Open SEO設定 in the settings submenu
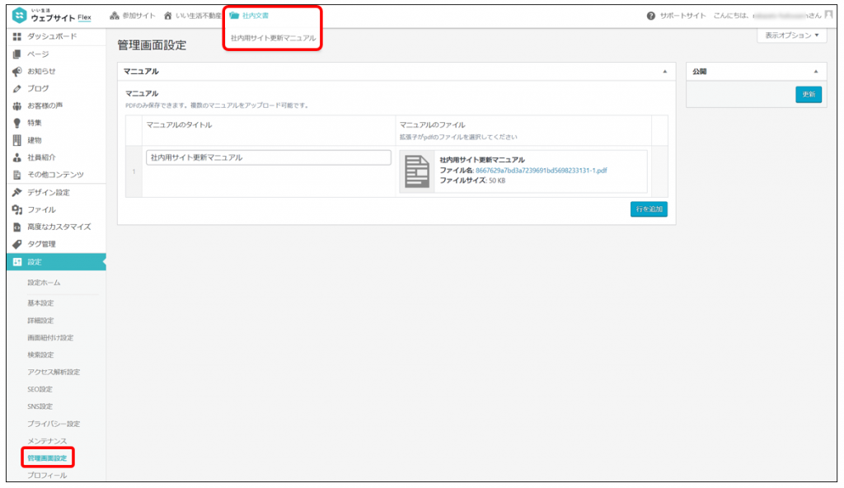This screenshot has height=488, width=844. (x=40, y=389)
